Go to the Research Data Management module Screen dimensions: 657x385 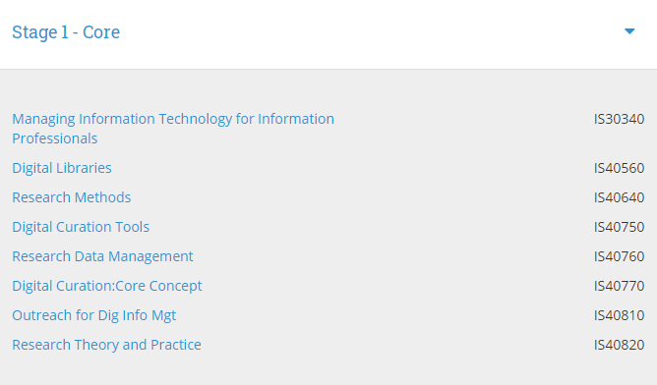[102, 256]
